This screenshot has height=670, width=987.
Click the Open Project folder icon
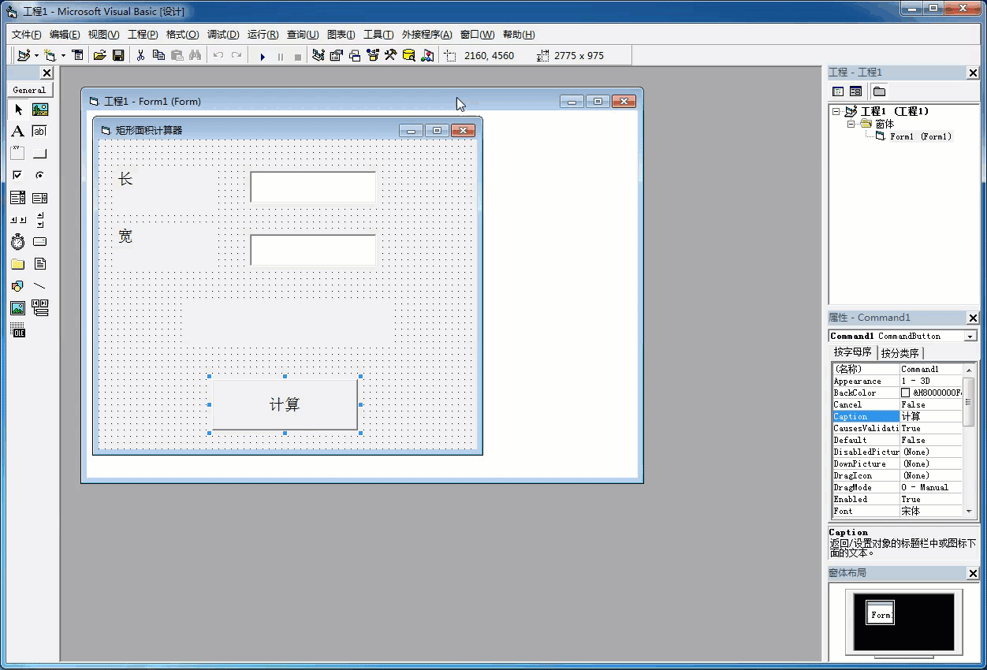point(99,55)
